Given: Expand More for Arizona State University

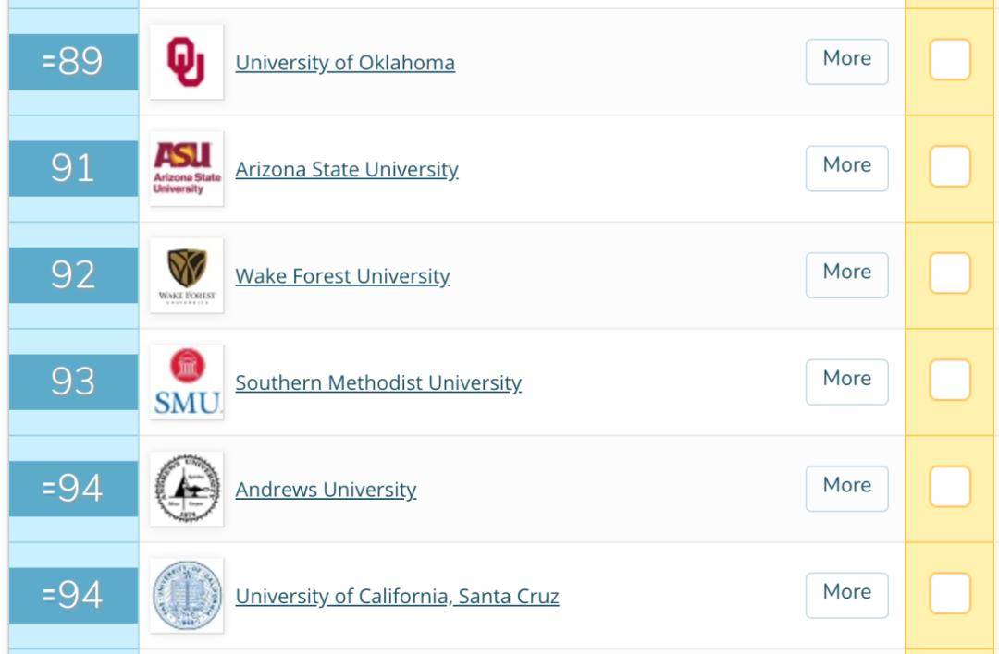Looking at the screenshot, I should click(x=846, y=167).
